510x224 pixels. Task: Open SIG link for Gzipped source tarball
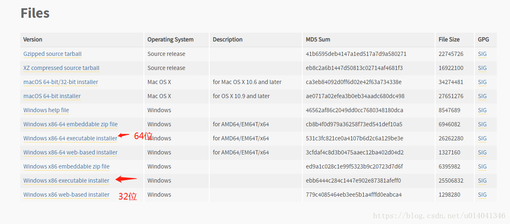coord(482,54)
